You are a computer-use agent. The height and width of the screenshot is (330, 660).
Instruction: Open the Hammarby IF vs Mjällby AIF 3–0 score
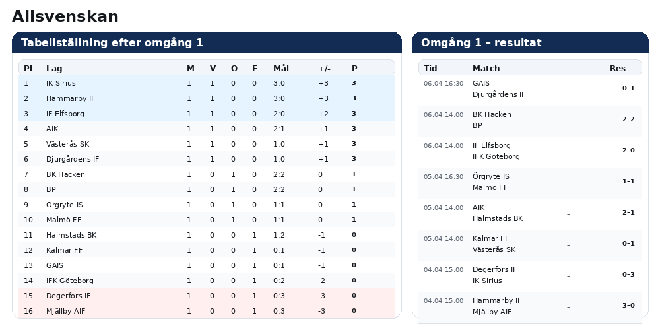(x=628, y=306)
